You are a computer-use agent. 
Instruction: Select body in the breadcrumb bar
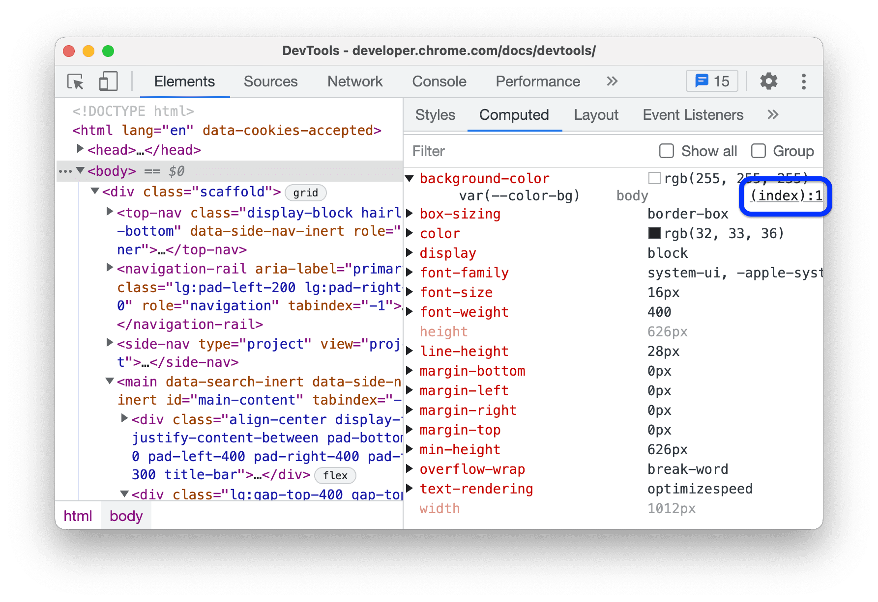(126, 516)
